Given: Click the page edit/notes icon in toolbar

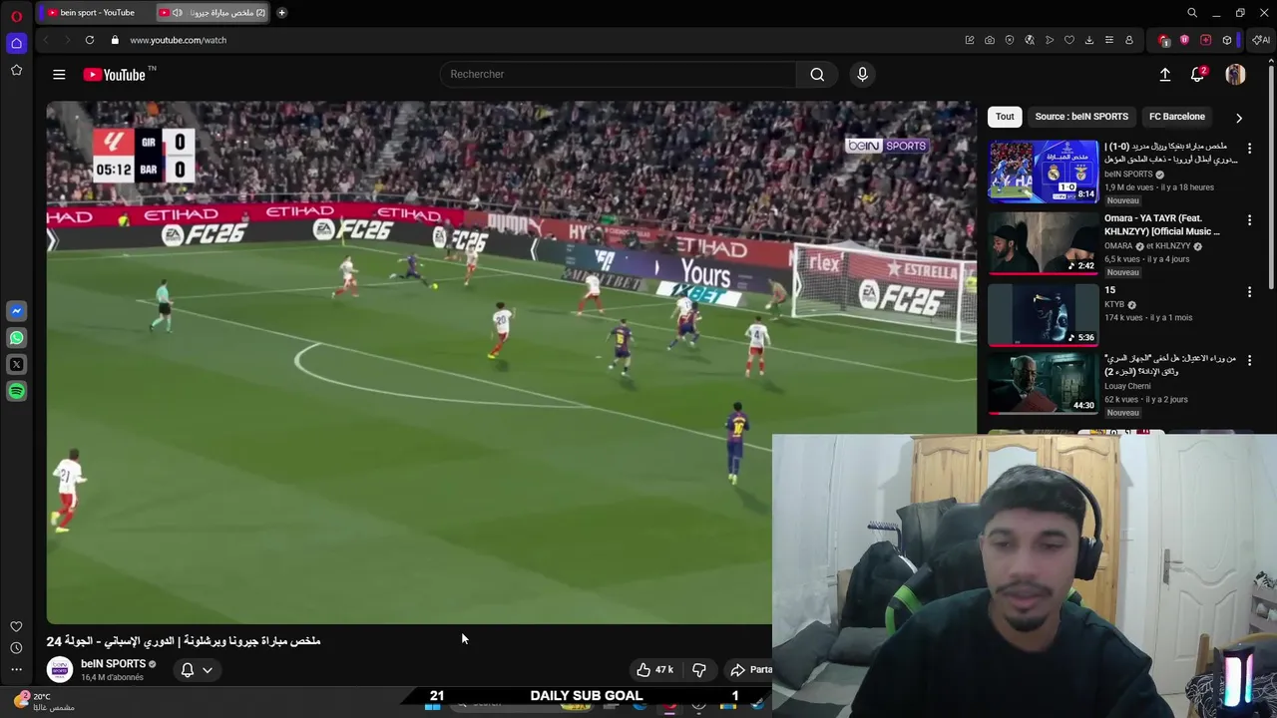Looking at the screenshot, I should (969, 40).
